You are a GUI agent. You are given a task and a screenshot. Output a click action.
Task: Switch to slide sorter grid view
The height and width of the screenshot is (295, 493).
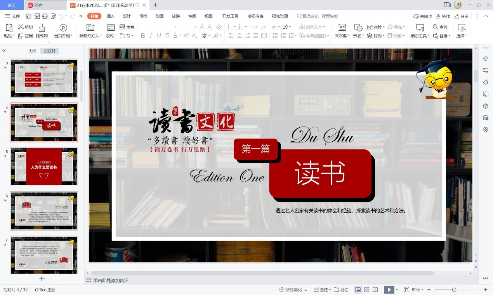(x=366, y=290)
